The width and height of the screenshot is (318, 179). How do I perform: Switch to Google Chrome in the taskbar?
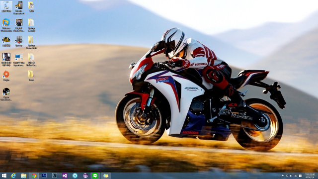coord(34,176)
